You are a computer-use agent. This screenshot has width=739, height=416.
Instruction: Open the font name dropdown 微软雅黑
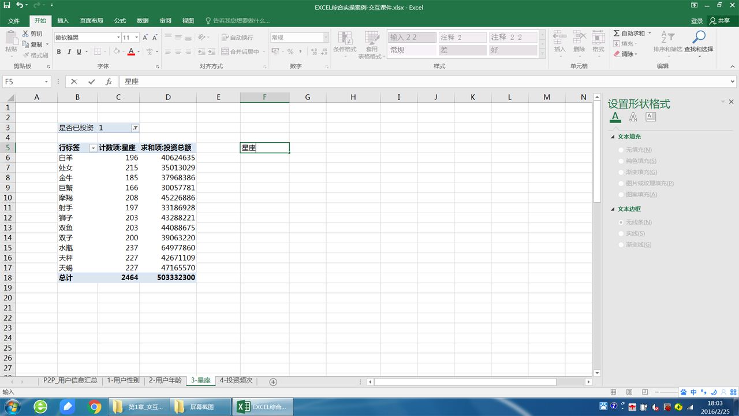(x=118, y=38)
